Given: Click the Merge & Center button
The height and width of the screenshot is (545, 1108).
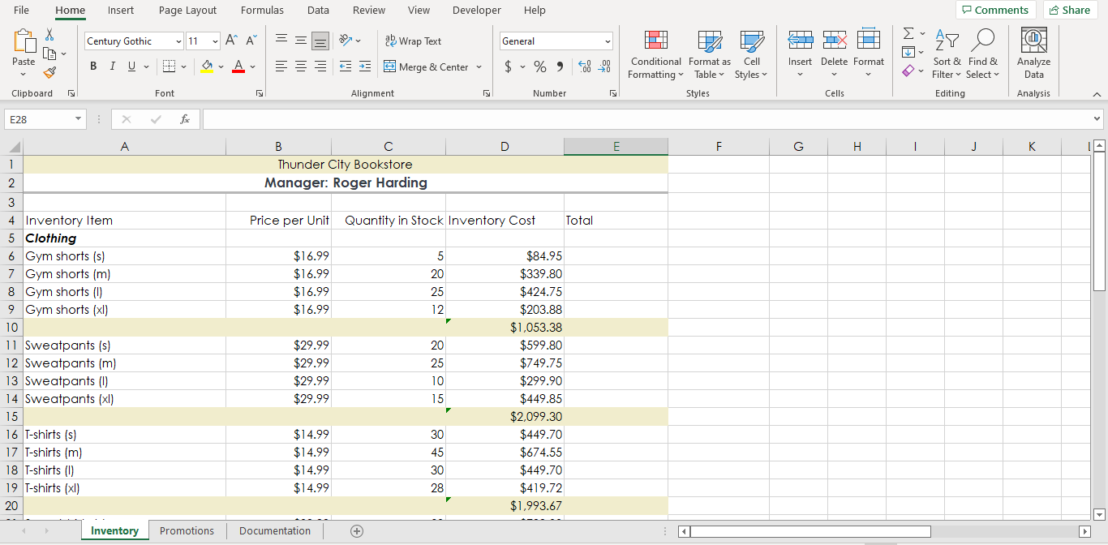Looking at the screenshot, I should coord(426,67).
